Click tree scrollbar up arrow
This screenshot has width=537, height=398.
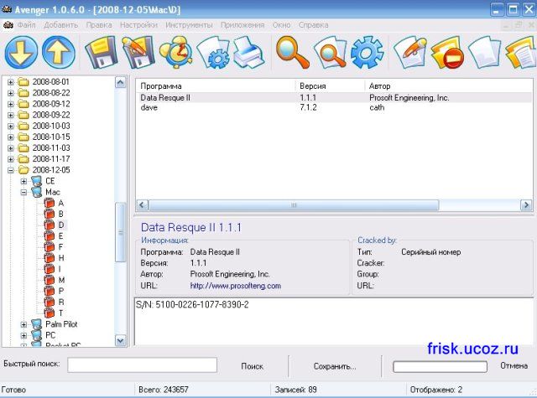click(120, 82)
